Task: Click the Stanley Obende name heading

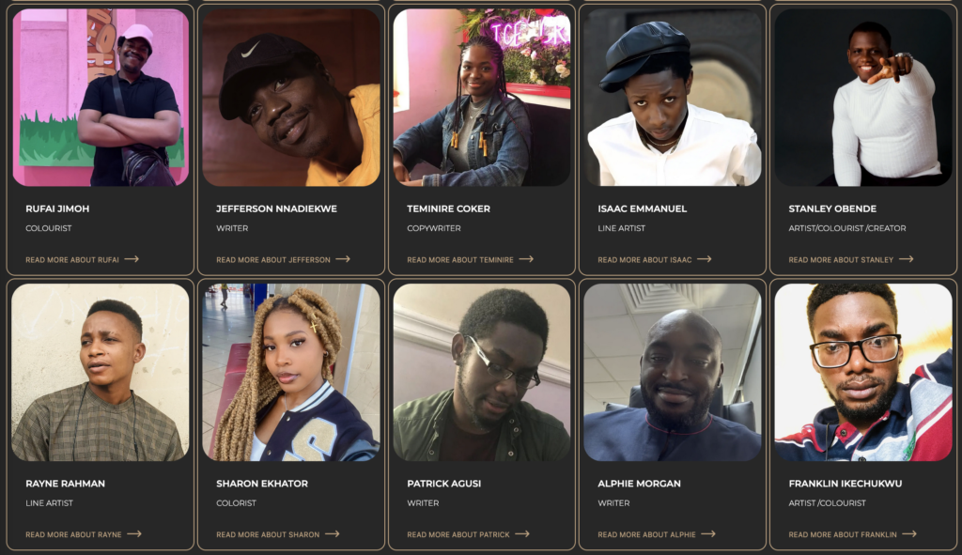Action: tap(832, 208)
